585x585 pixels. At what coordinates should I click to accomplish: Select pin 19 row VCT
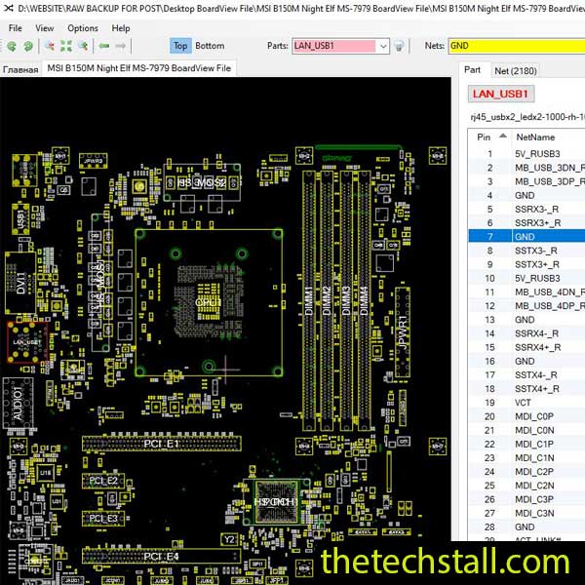tap(526, 402)
